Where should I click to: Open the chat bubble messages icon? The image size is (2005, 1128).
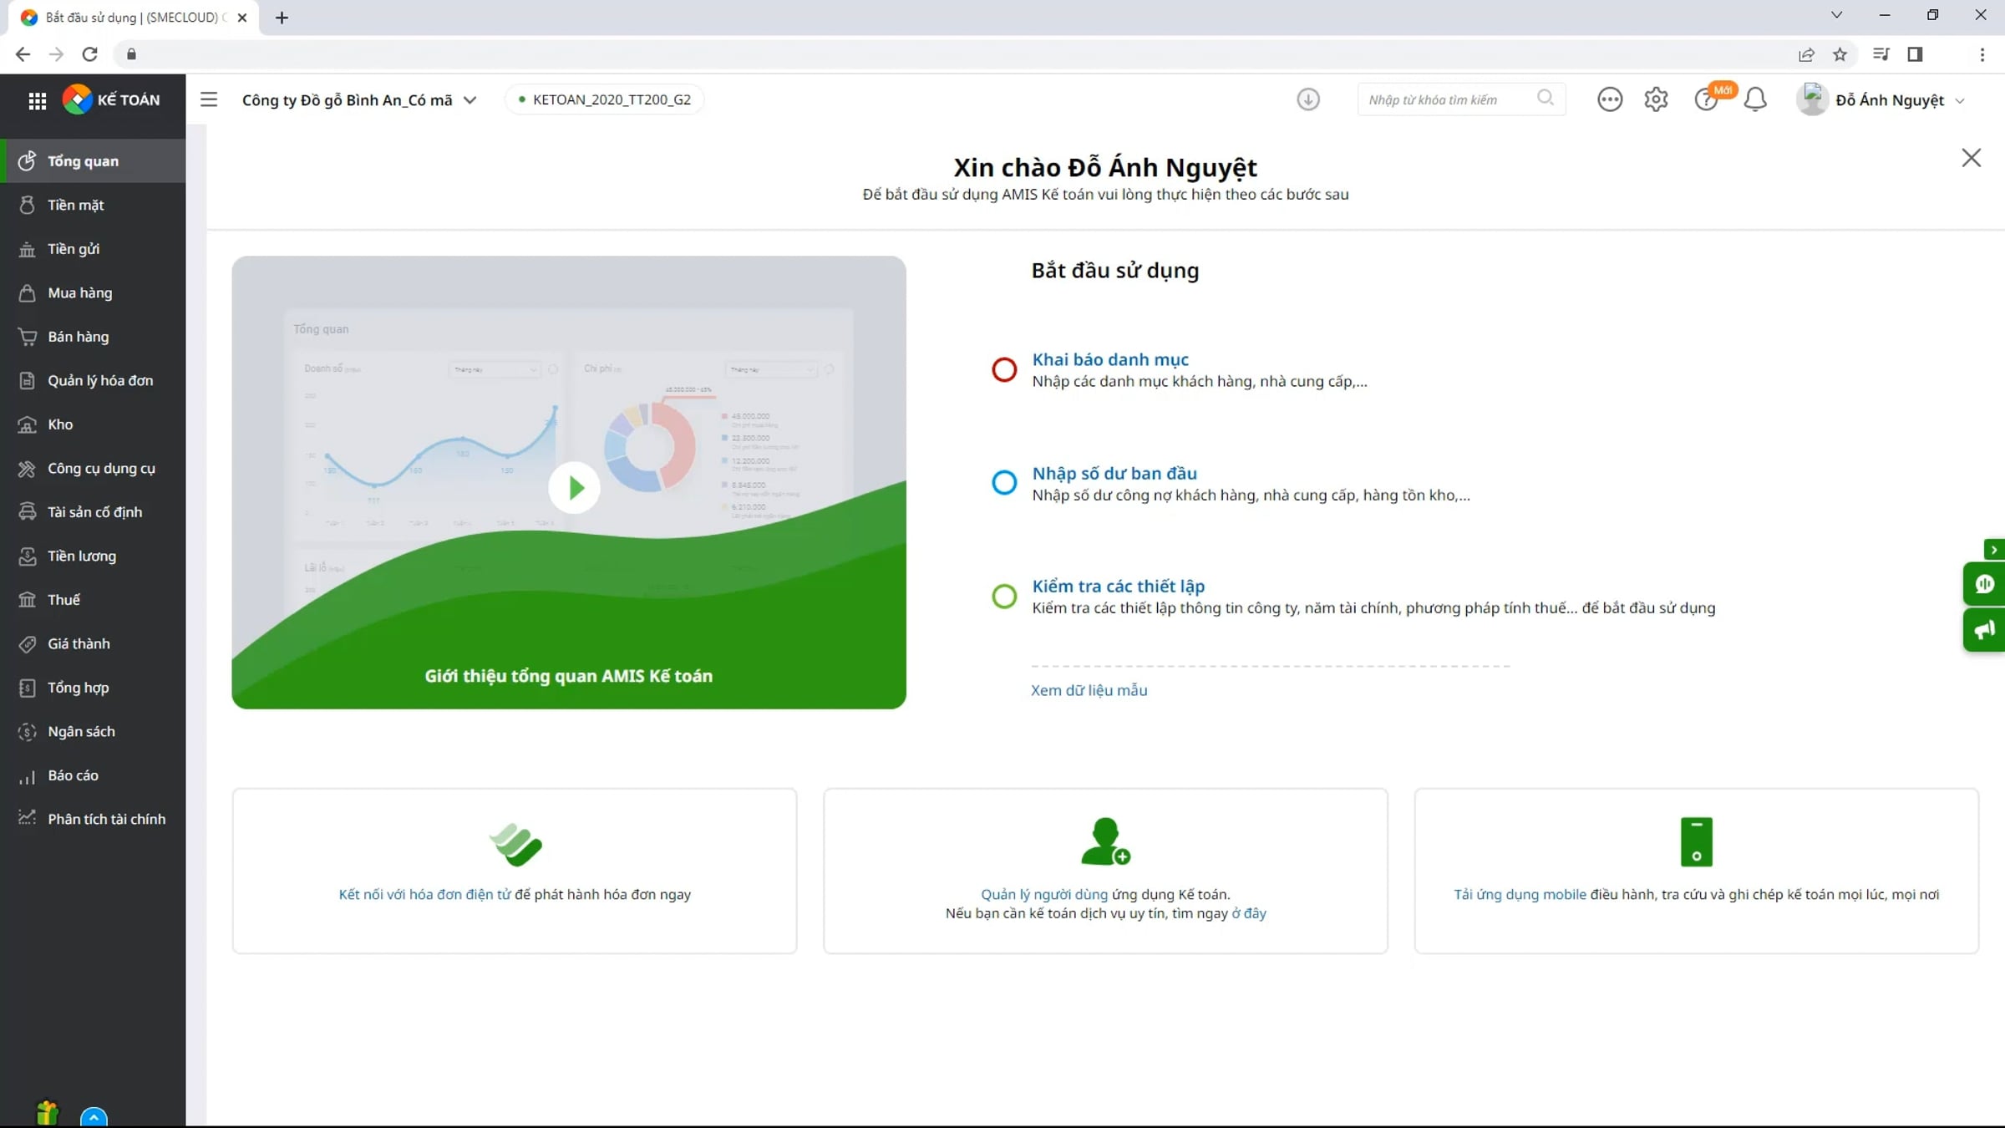[x=1610, y=99]
